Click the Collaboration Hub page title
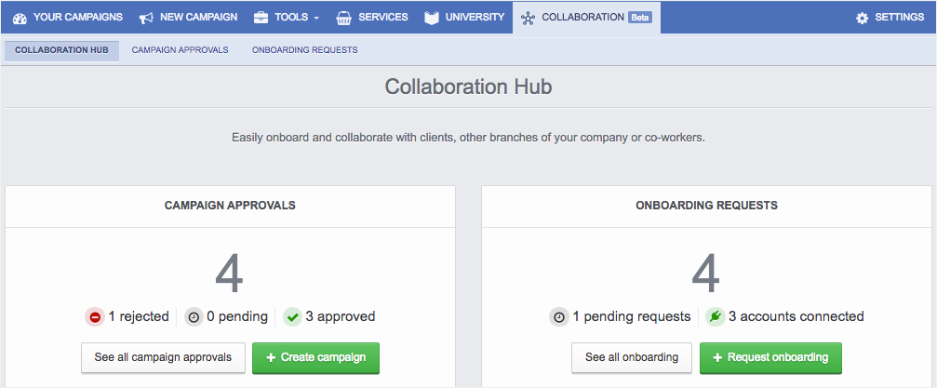 (x=469, y=87)
